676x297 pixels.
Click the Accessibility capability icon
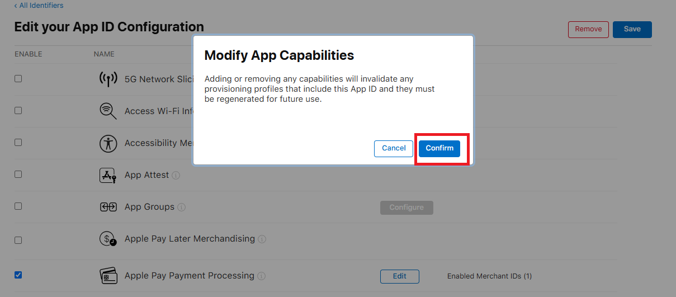pyautogui.click(x=108, y=143)
